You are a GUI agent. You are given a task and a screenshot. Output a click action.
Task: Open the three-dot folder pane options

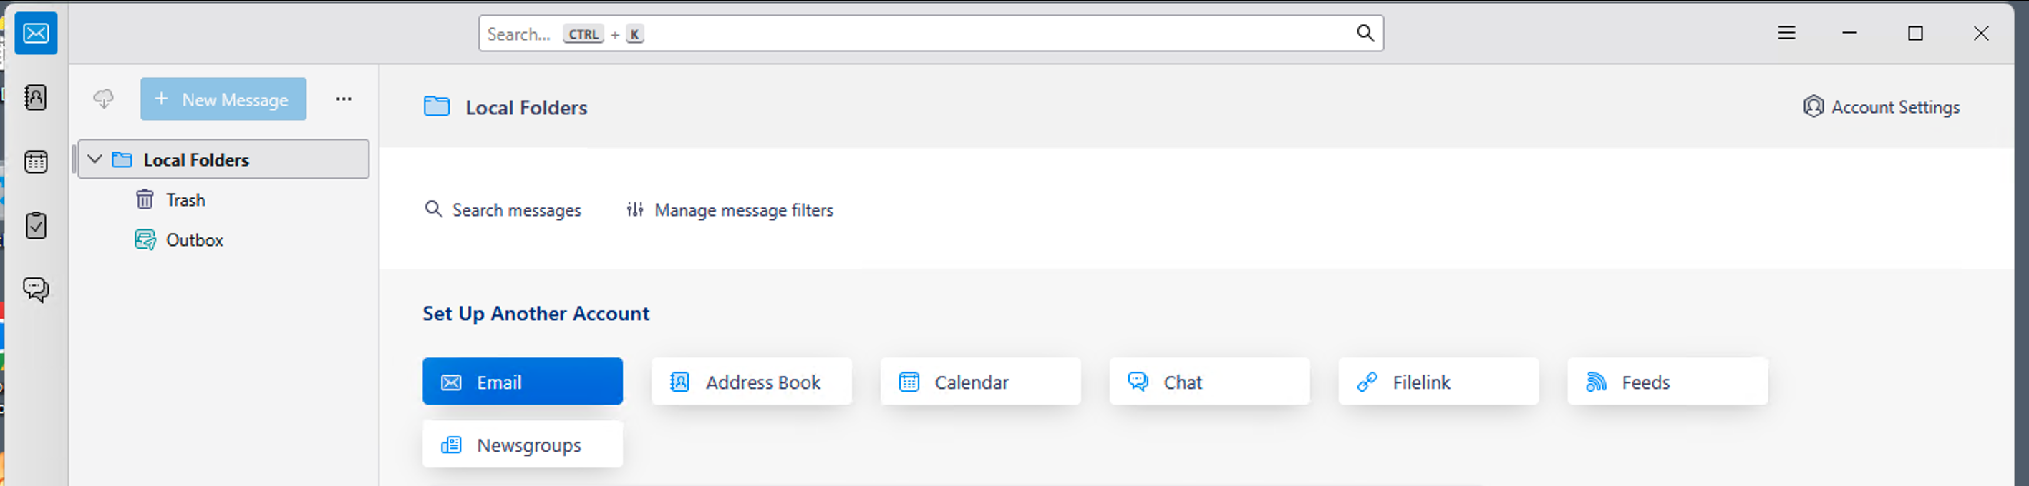pos(344,99)
